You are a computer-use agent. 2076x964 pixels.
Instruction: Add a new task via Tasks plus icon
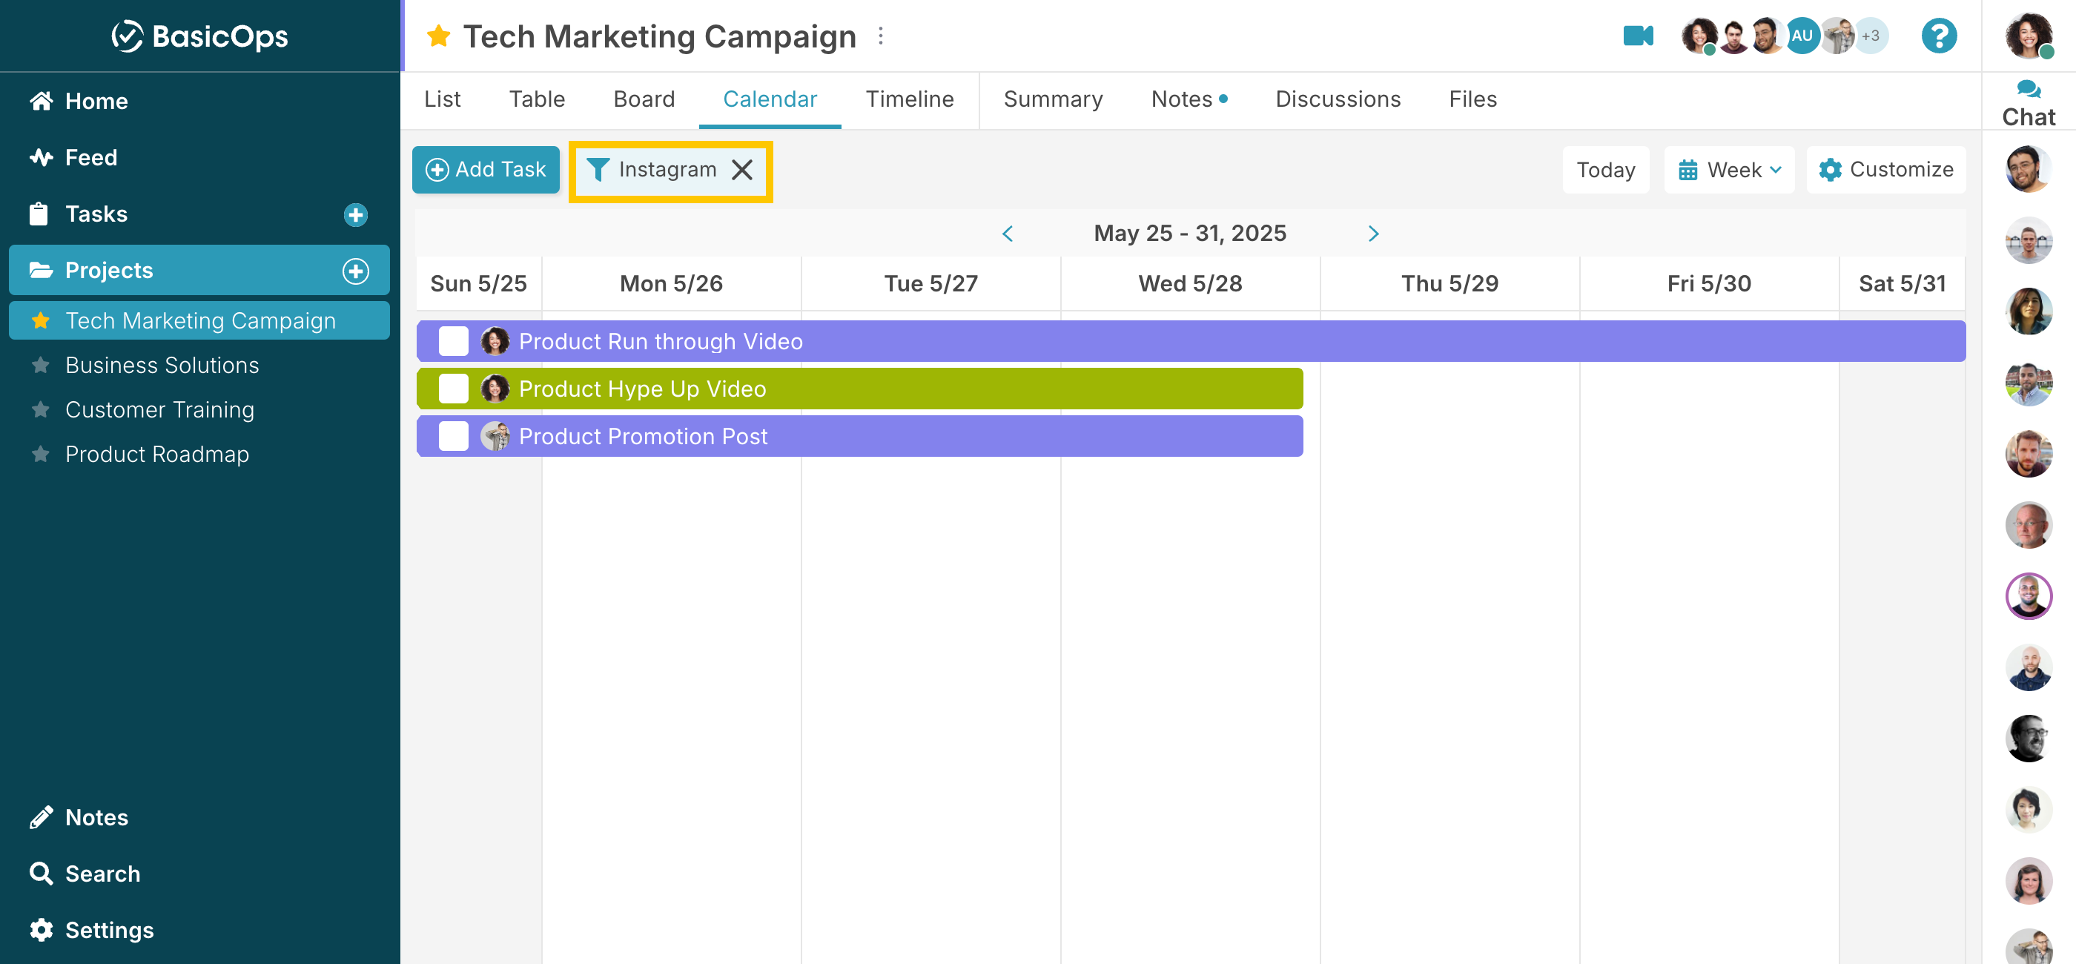coord(355,214)
